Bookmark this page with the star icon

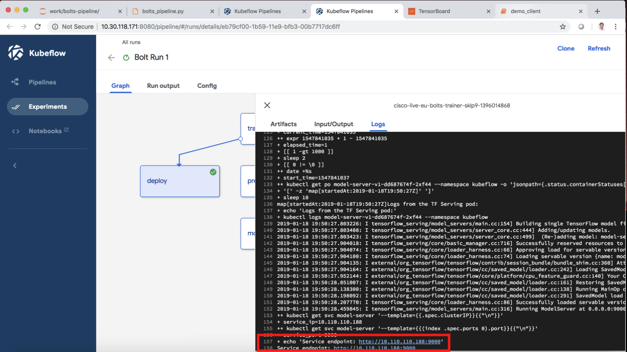click(x=563, y=26)
